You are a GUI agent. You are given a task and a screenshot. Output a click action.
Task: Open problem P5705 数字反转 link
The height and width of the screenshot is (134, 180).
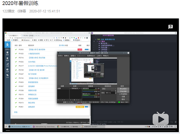pyautogui.click(x=37, y=50)
